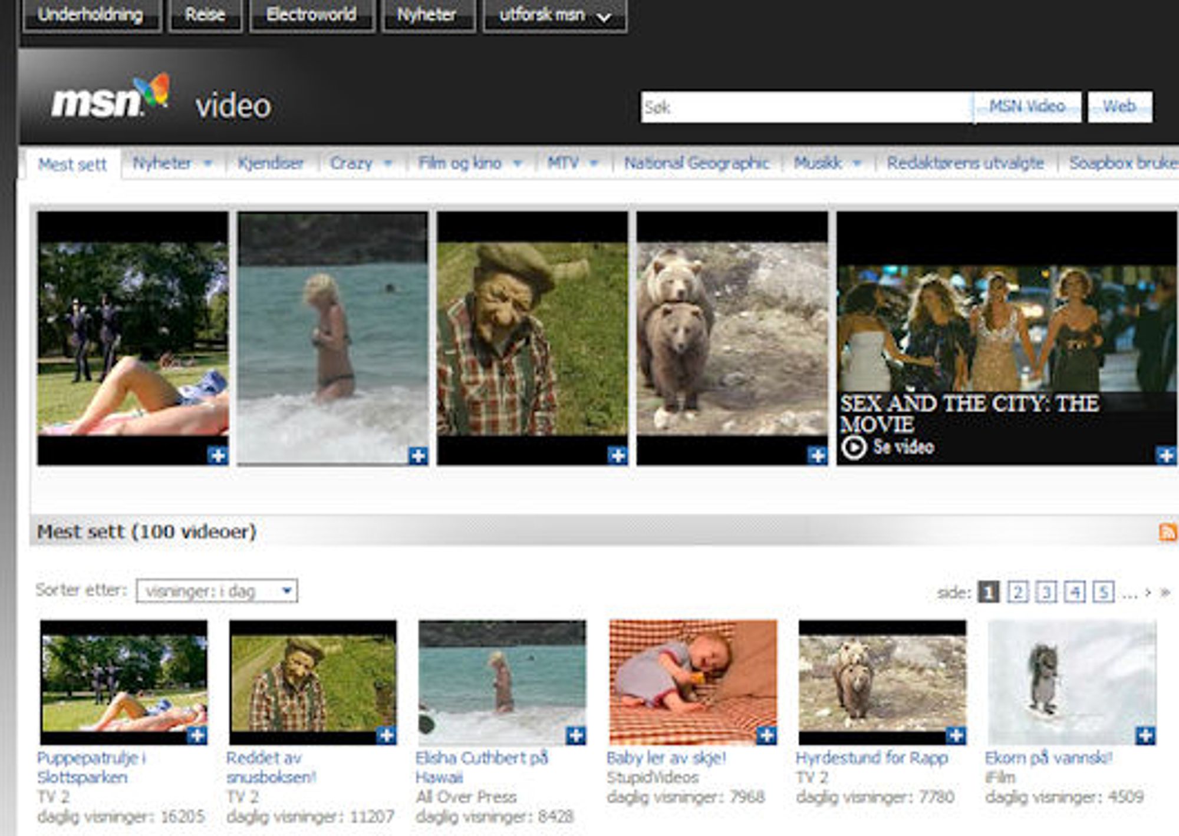This screenshot has height=836, width=1179.
Task: Open the Elisha Cuthbert på Hawaii title link
Action: pos(482,767)
